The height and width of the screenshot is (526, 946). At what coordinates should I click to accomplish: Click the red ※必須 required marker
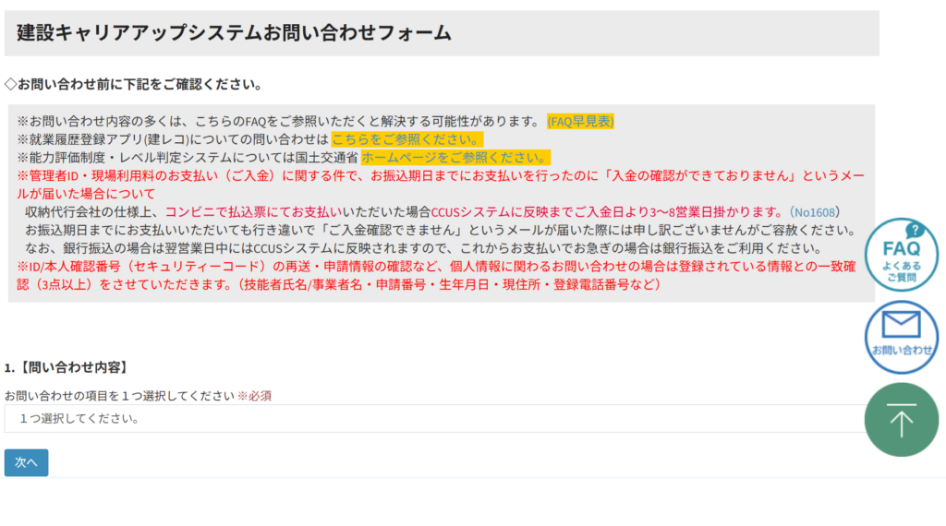click(254, 396)
